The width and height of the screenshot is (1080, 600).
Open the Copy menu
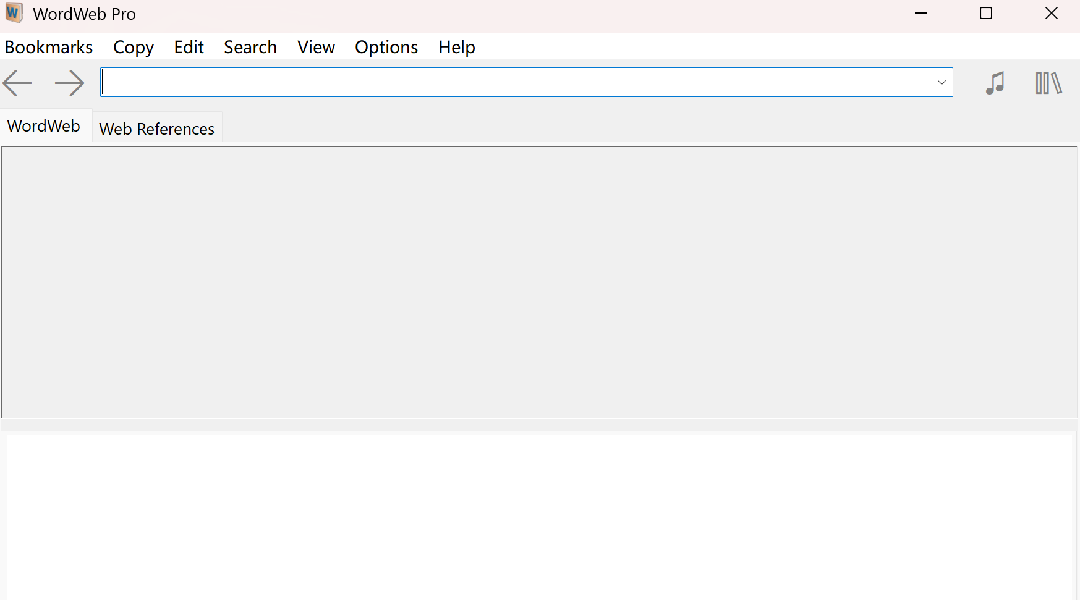(134, 47)
